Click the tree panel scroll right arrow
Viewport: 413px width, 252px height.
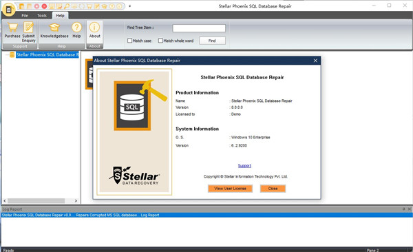(76, 201)
